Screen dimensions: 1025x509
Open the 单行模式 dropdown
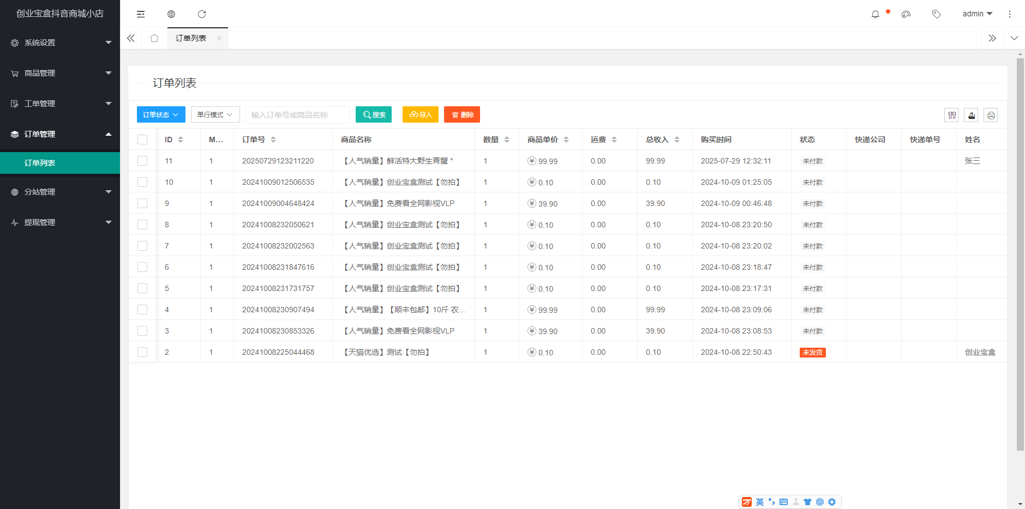coord(215,114)
